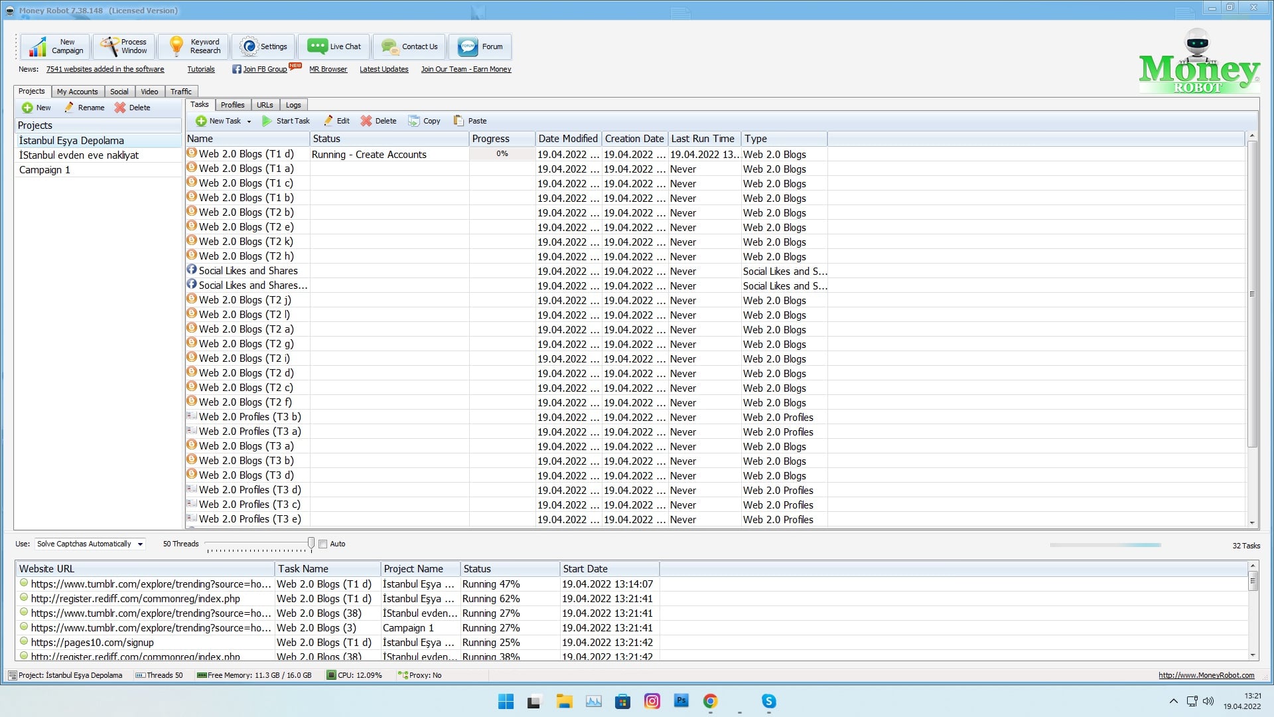Sort tasks by the Type column header

pos(784,139)
